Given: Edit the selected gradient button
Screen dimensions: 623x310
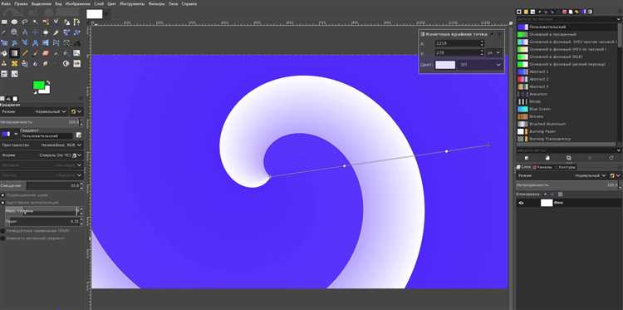Looking at the screenshot, I should pyautogui.click(x=527, y=158).
